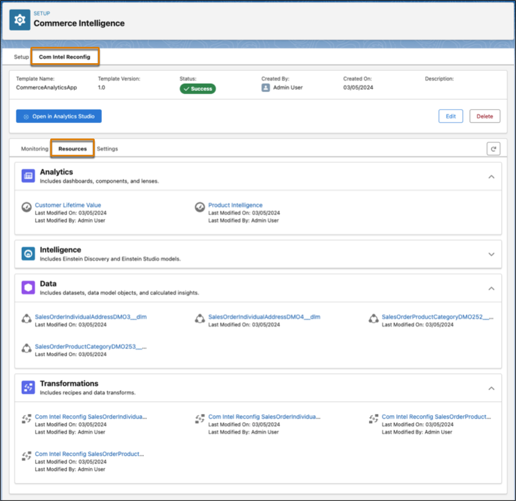
Task: Click the Intelligence section icon
Action: 28,254
